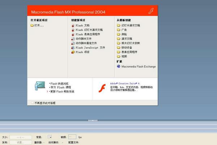This screenshot has width=217, height=145.
Task: Click the Flash 表单应用程序 icon
Action: pyautogui.click(x=73, y=34)
